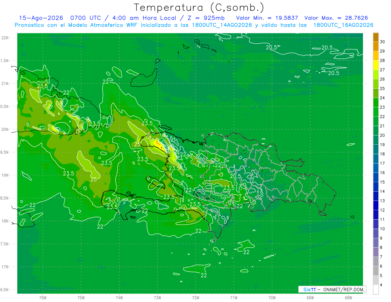Image resolution: width=391 pixels, height=302 pixels.
Task: Click the pressure level 'Z = 925mb'
Action: pos(206,18)
